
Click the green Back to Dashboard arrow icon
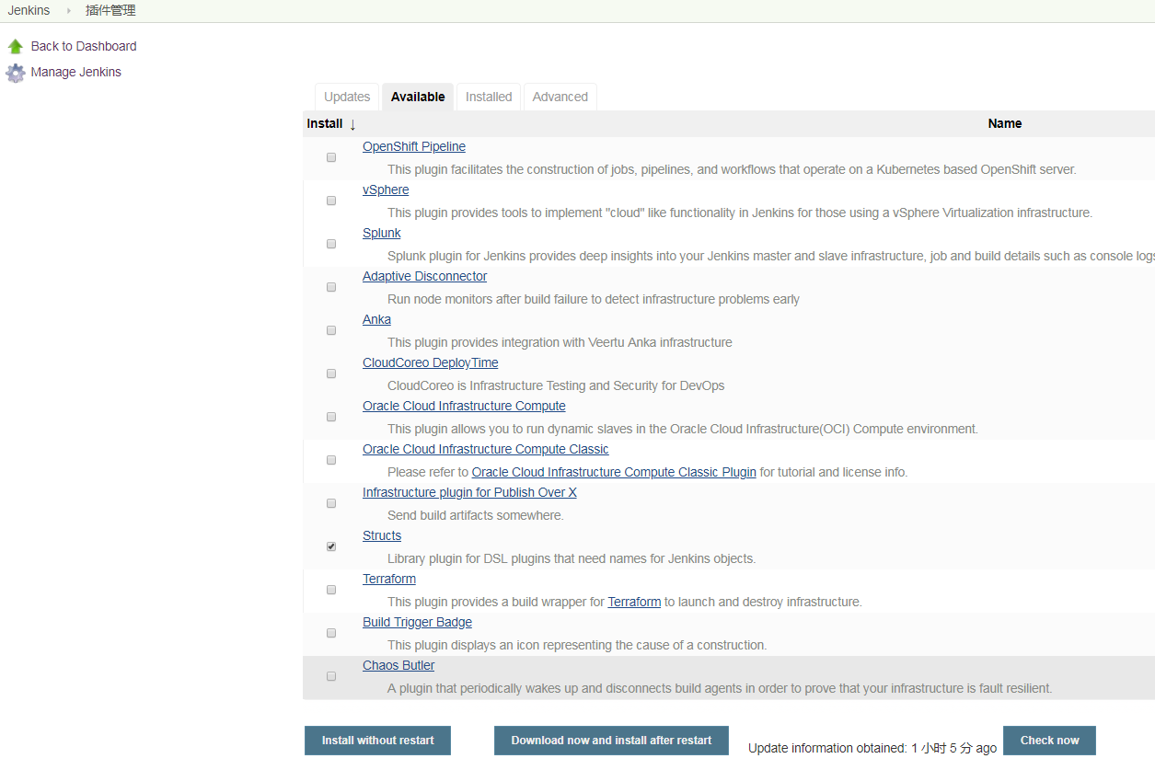[x=15, y=45]
